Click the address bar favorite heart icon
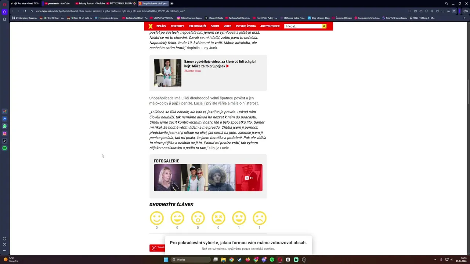This screenshot has width=470, height=264. [x=437, y=11]
